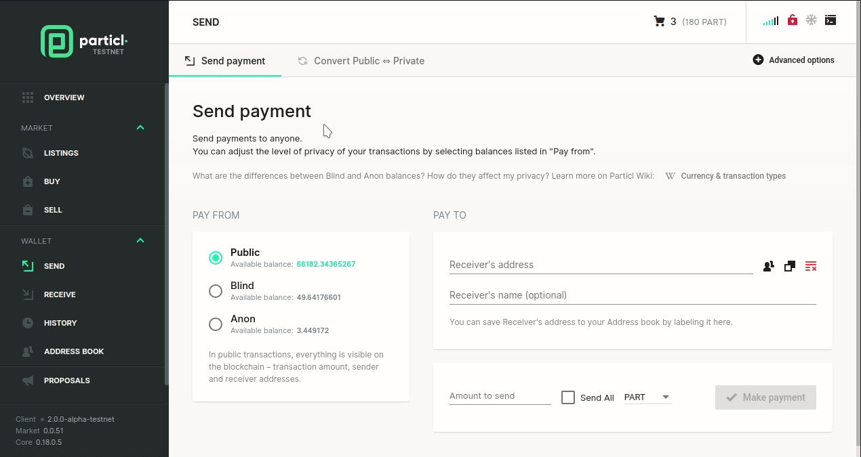This screenshot has height=457, width=861.
Task: Click the Receive arrow sidebar icon
Action: tap(28, 295)
